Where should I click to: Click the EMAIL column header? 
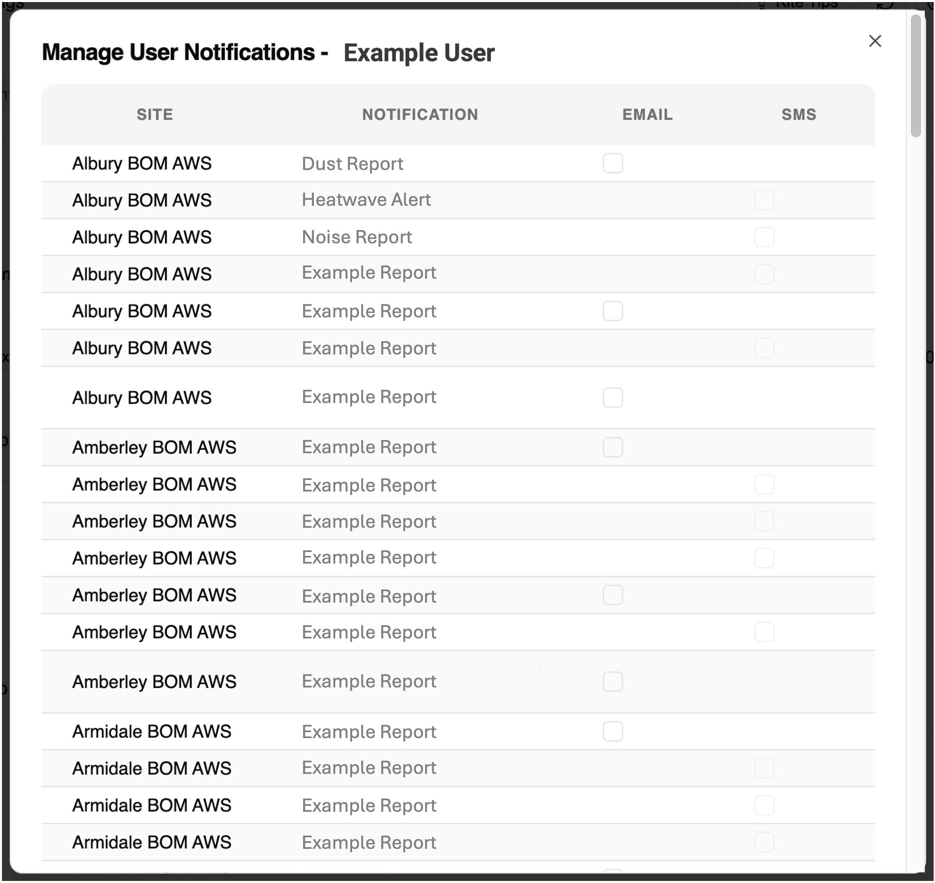(x=647, y=114)
